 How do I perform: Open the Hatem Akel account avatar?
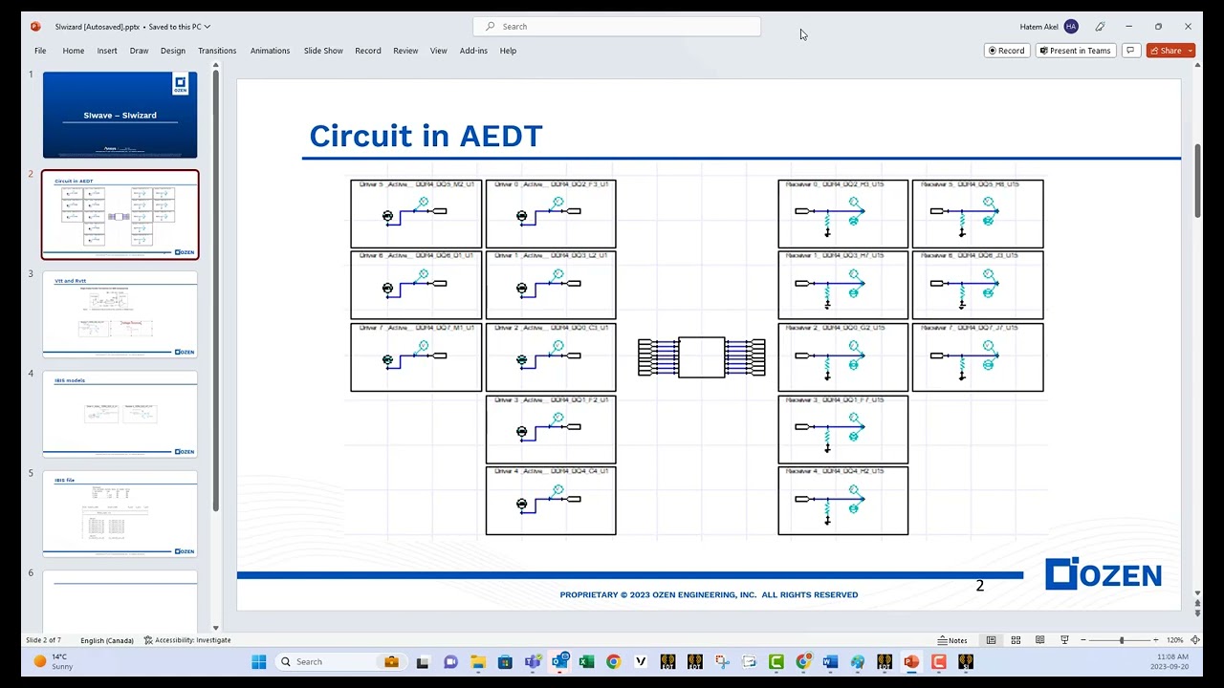coord(1071,27)
